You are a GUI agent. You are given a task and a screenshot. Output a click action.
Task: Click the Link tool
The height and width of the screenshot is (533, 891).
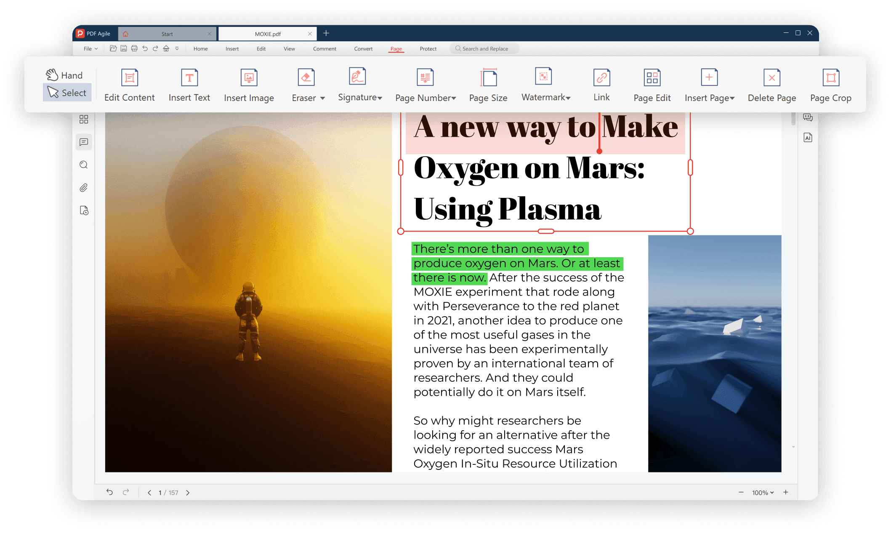[601, 84]
